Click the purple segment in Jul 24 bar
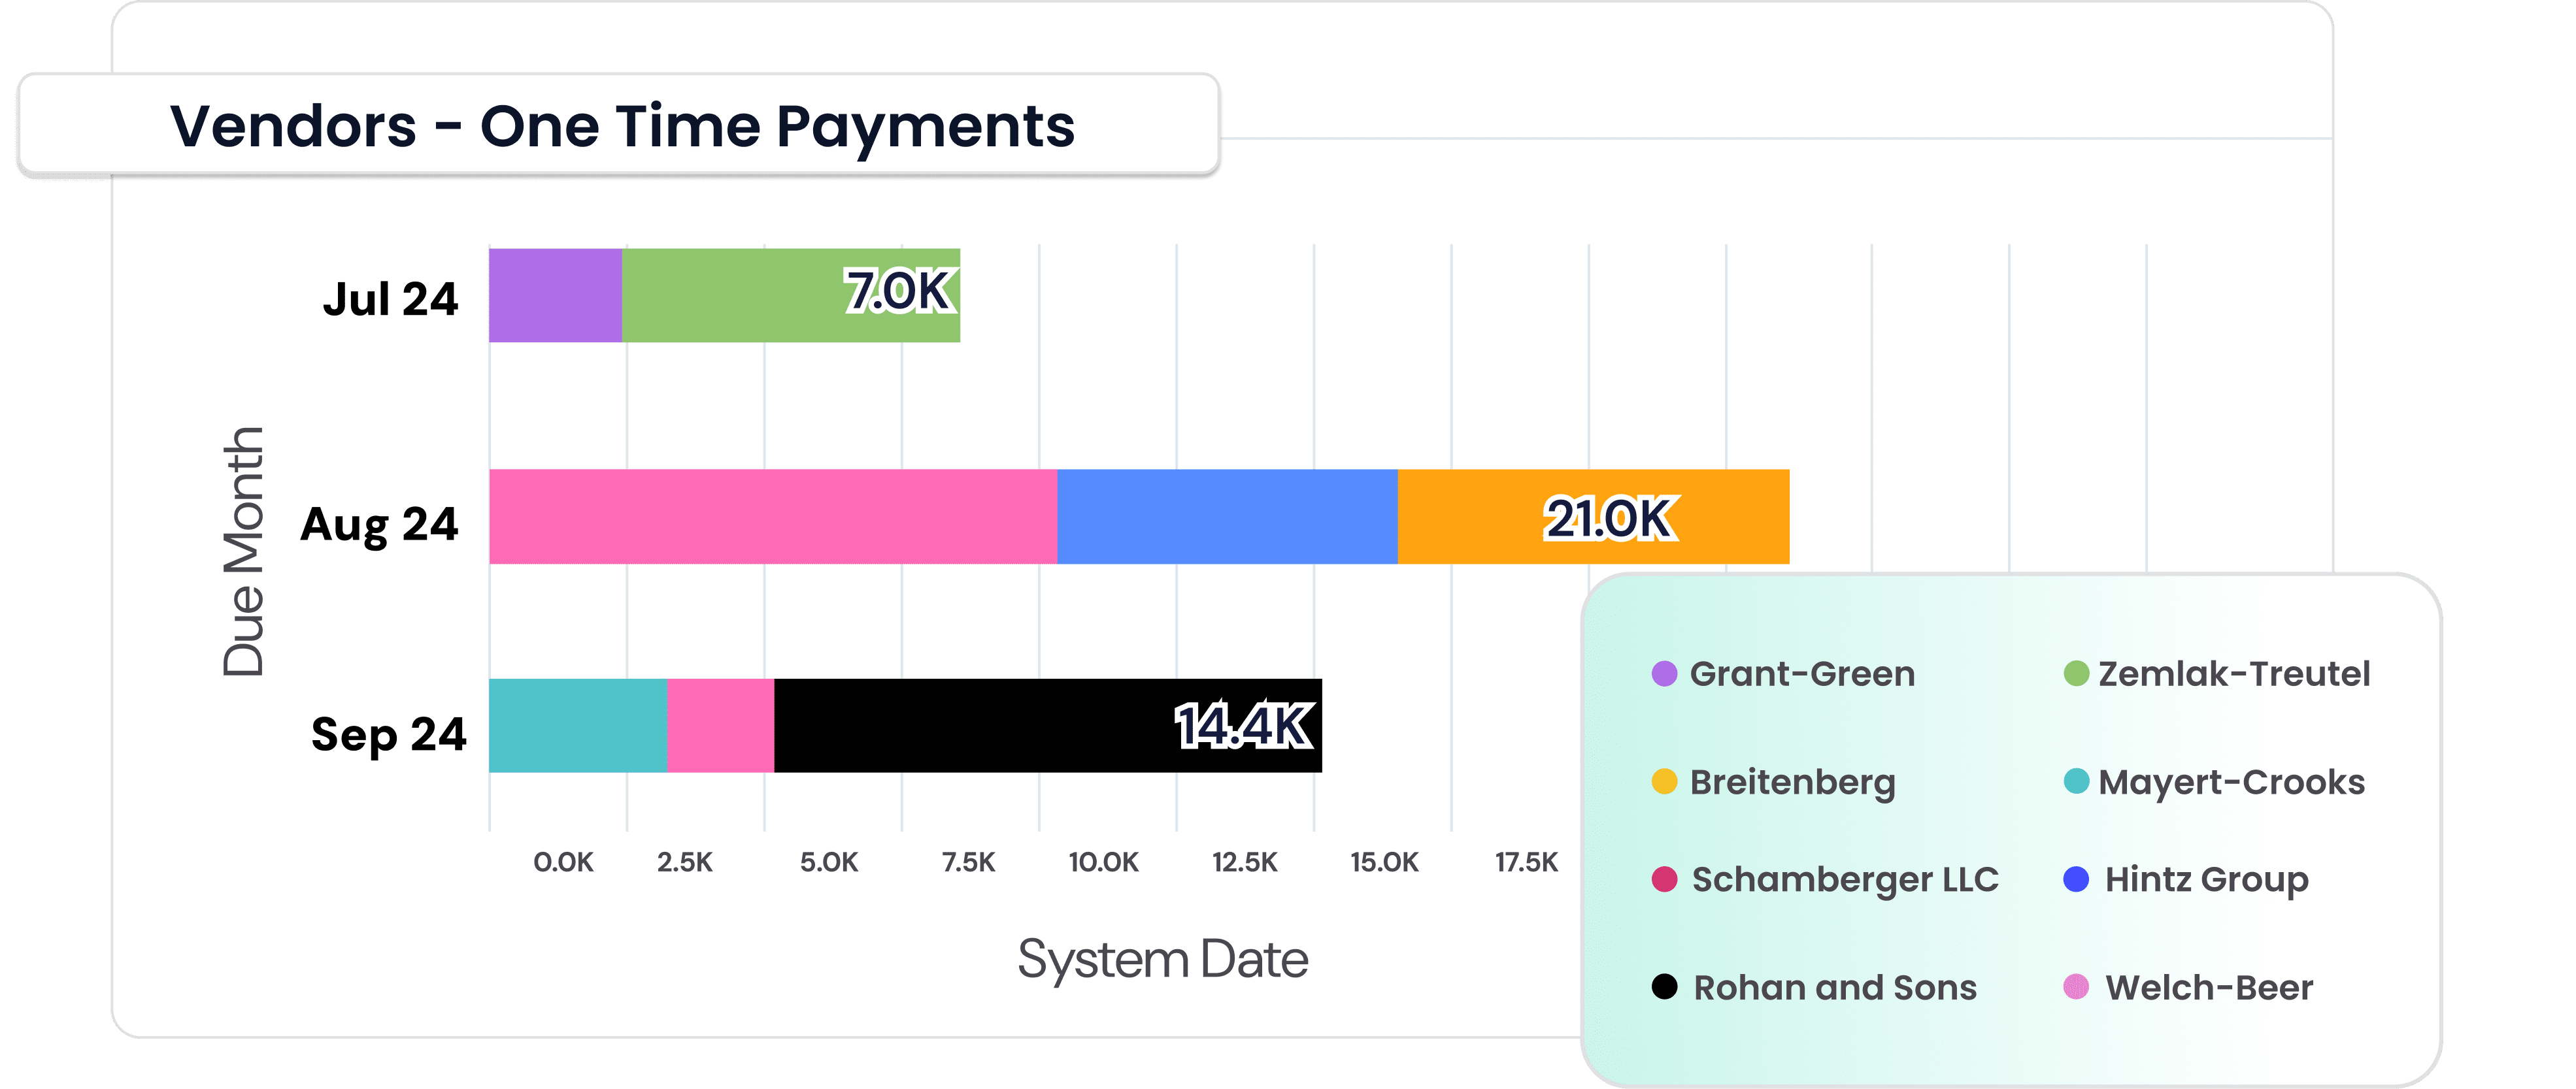Viewport: 2576px width, 1089px height. click(555, 296)
